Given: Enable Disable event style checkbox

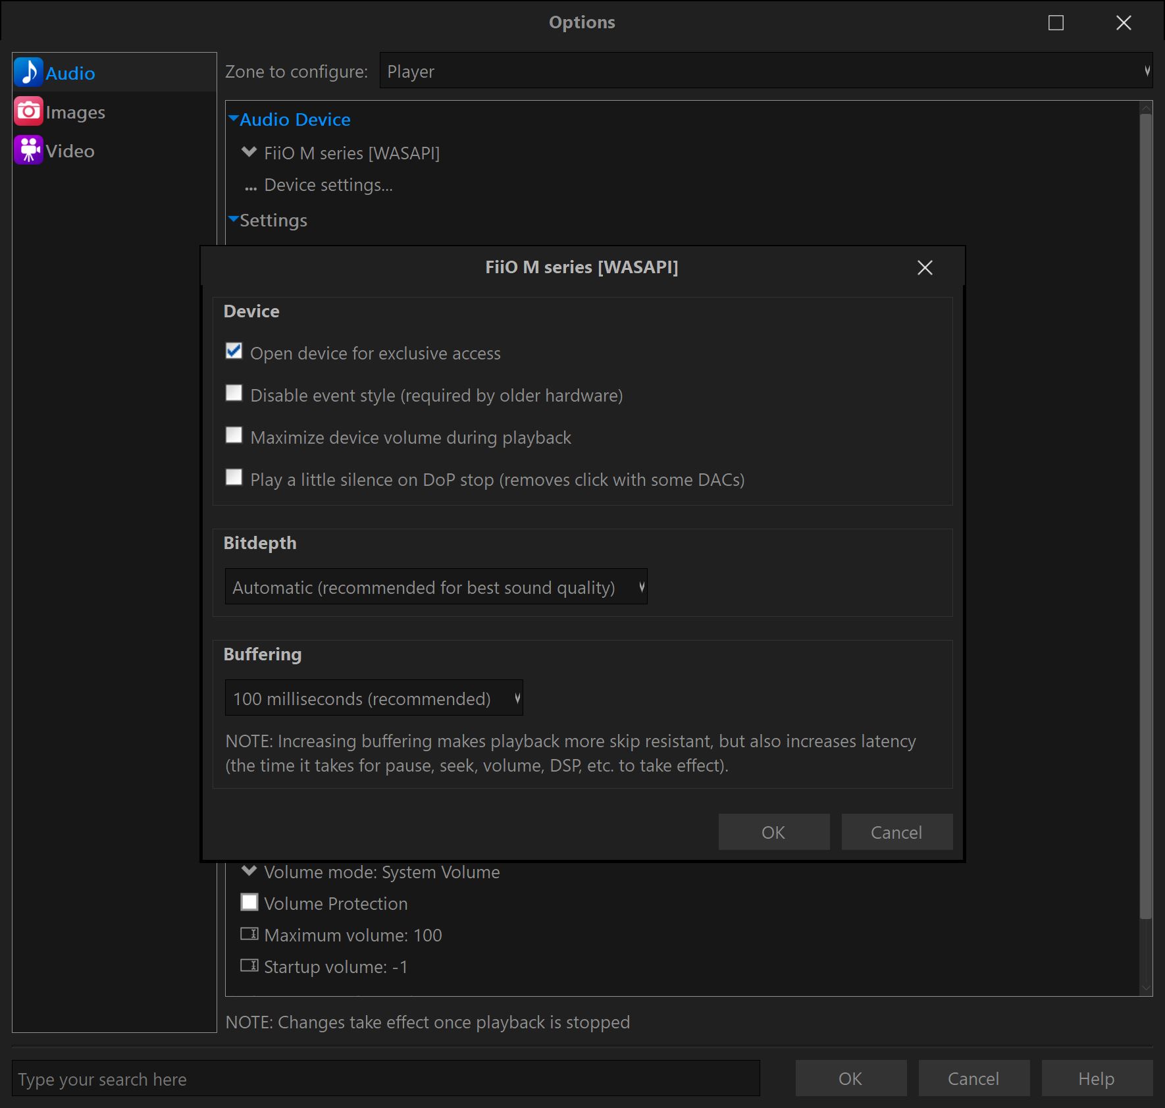Looking at the screenshot, I should pos(234,393).
